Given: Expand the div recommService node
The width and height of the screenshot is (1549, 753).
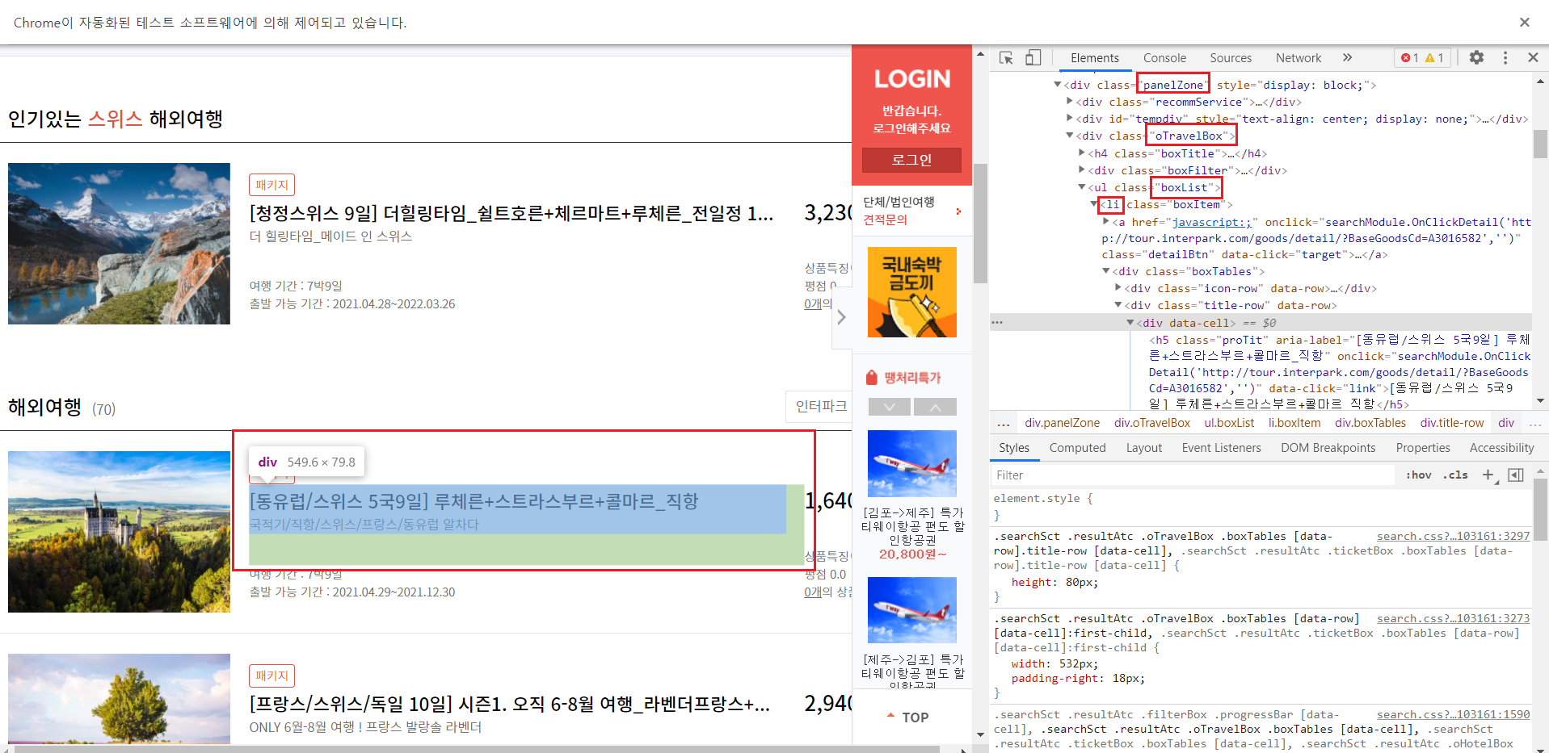Looking at the screenshot, I should 1069,101.
